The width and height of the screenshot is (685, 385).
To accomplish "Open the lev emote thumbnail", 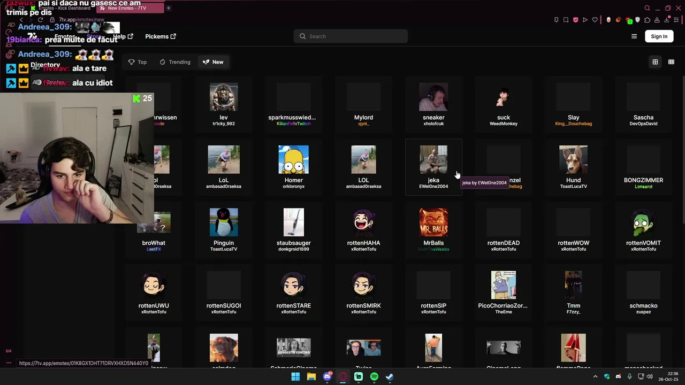I will [x=224, y=97].
